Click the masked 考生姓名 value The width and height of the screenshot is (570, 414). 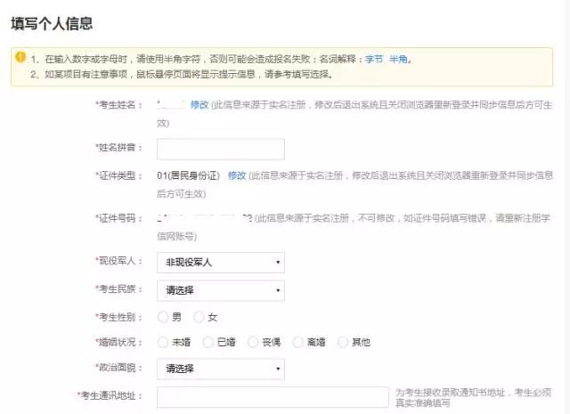pos(170,105)
